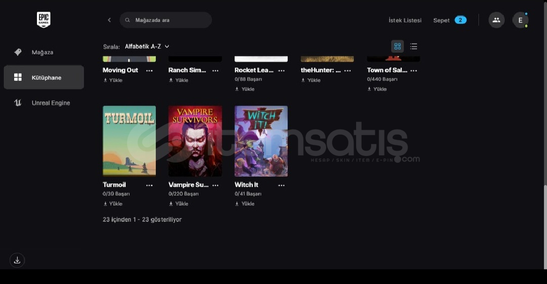This screenshot has height=284, width=547.
Task: Open Town of Salem options menu
Action: pyautogui.click(x=414, y=70)
